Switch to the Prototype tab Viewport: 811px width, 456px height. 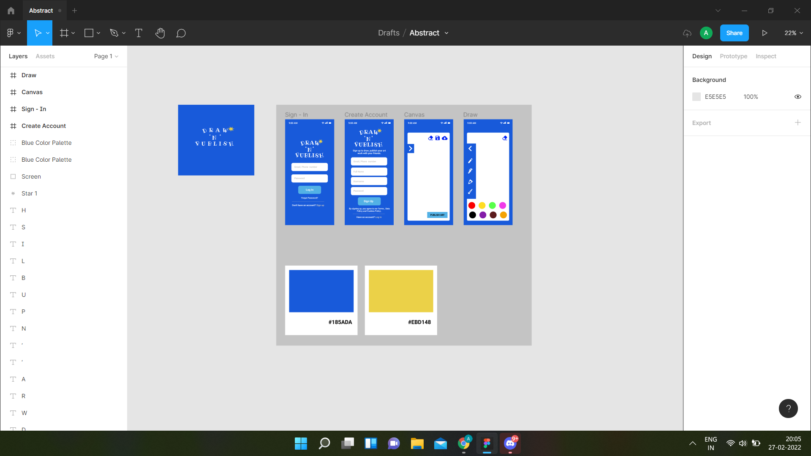click(733, 56)
